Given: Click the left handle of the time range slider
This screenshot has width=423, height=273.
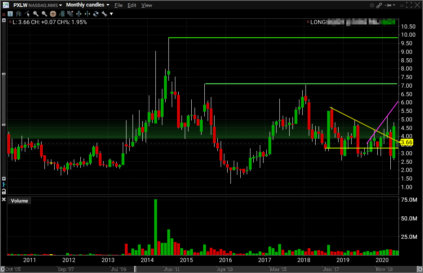Looking at the screenshot, I should pos(135,269).
